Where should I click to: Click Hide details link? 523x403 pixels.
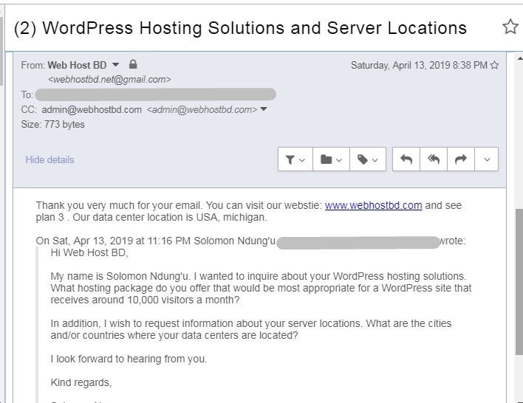click(49, 159)
